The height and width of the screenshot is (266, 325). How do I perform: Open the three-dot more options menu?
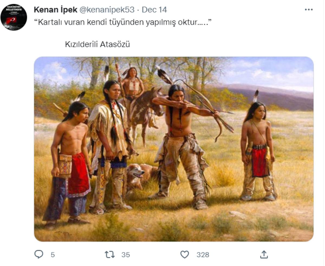point(308,9)
